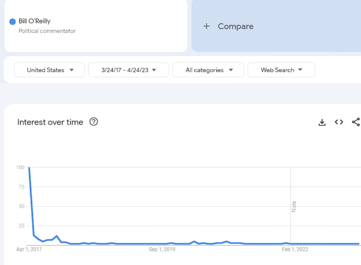Expand the Web Search type dropdown
The height and width of the screenshot is (265, 361).
click(281, 70)
